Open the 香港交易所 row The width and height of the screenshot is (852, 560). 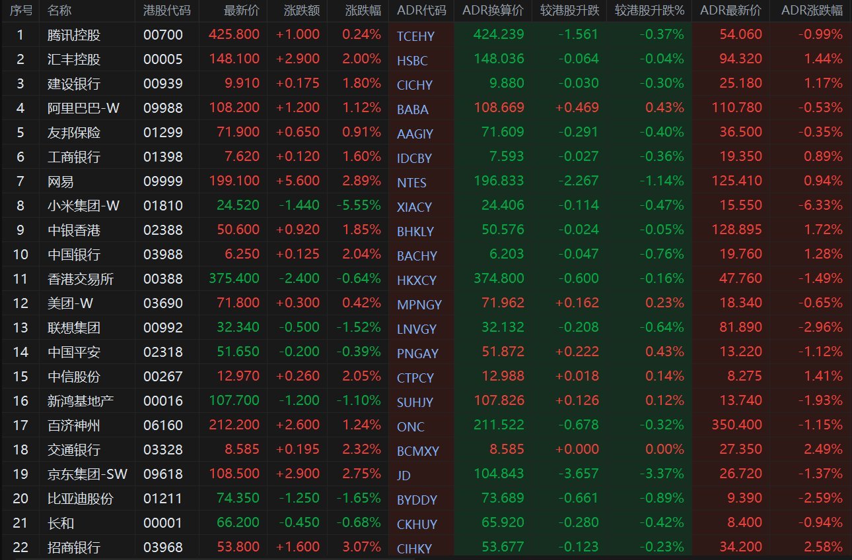426,278
